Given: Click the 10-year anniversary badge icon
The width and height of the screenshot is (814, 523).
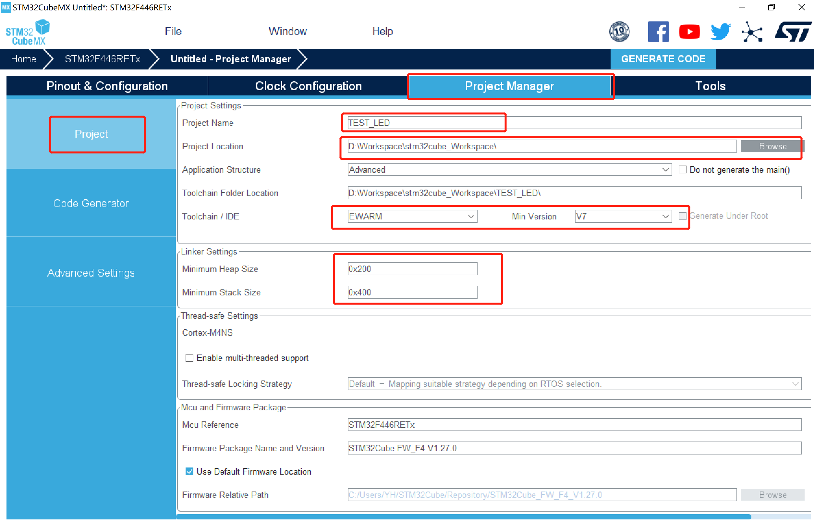Looking at the screenshot, I should (x=619, y=31).
